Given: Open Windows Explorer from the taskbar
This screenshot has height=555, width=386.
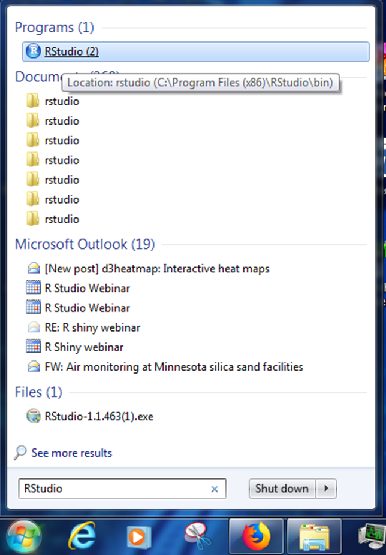Looking at the screenshot, I should click(315, 536).
